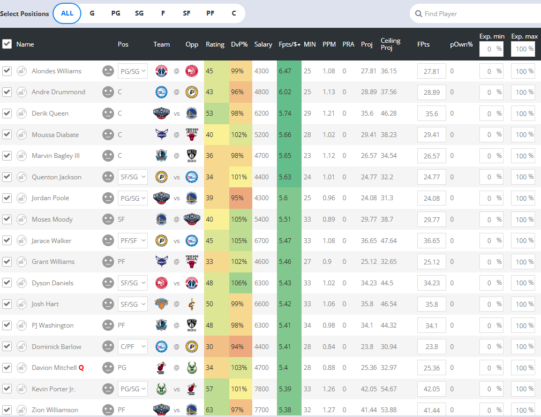
Task: Click Bulls opponent logo in Moussa Diabate row
Action: coord(191,134)
